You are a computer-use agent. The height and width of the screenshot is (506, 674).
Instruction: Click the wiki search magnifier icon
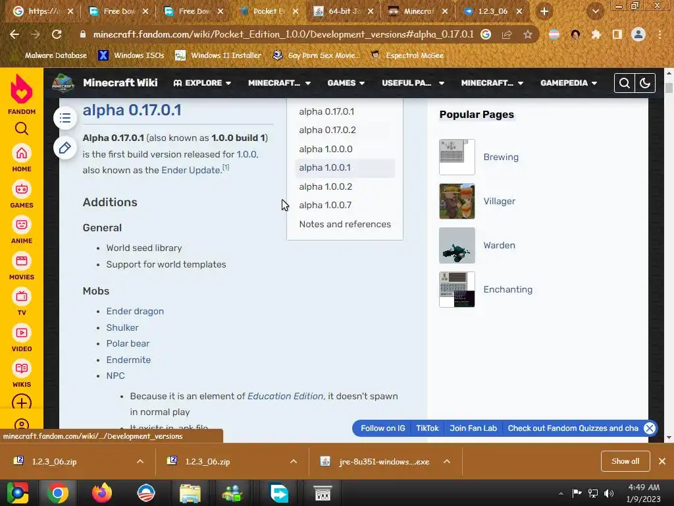(625, 83)
